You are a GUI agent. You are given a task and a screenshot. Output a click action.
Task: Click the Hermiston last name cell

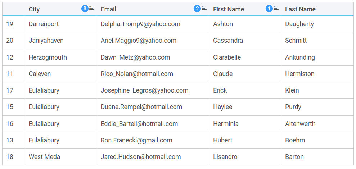point(299,74)
